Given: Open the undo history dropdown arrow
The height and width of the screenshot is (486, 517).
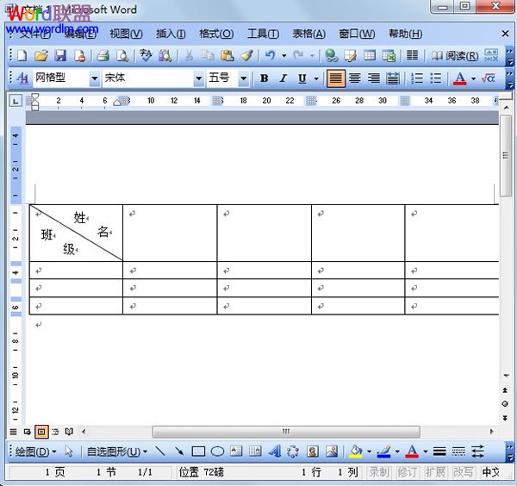Looking at the screenshot, I should click(x=283, y=56).
